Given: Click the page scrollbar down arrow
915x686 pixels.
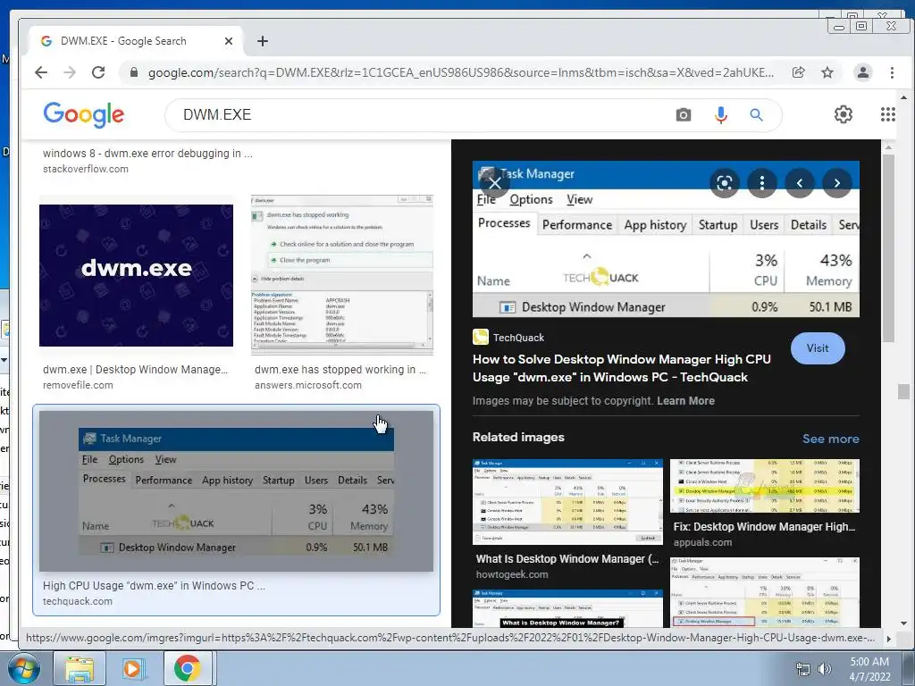Looking at the screenshot, I should (903, 623).
